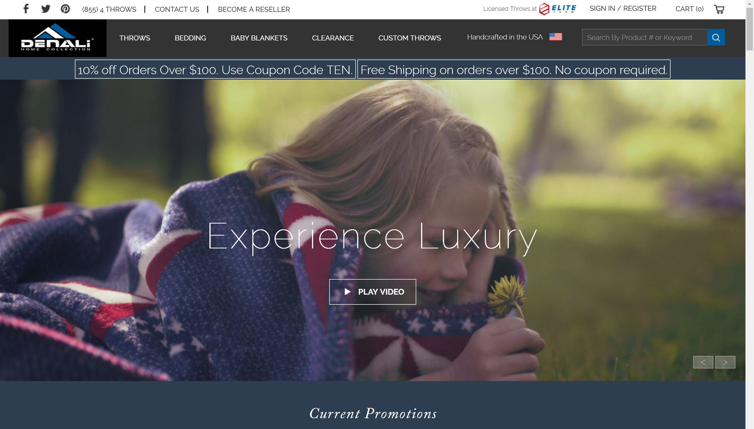This screenshot has height=429, width=754.
Task: Open the Throws menu
Action: pos(135,38)
